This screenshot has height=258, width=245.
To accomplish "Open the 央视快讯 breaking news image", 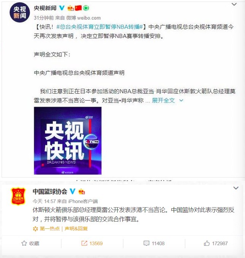I will pyautogui.click(x=68, y=141).
